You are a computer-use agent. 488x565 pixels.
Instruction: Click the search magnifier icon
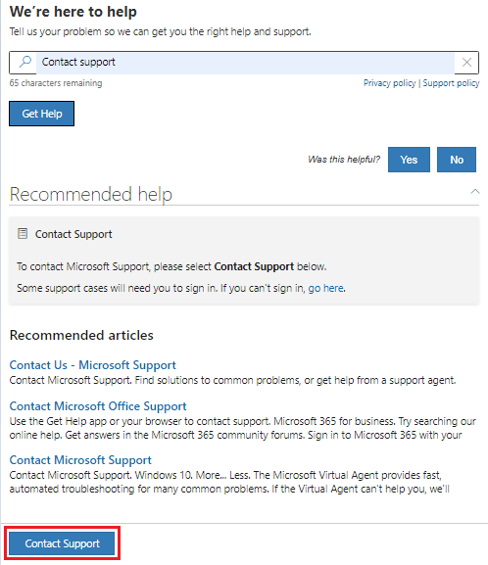click(24, 62)
